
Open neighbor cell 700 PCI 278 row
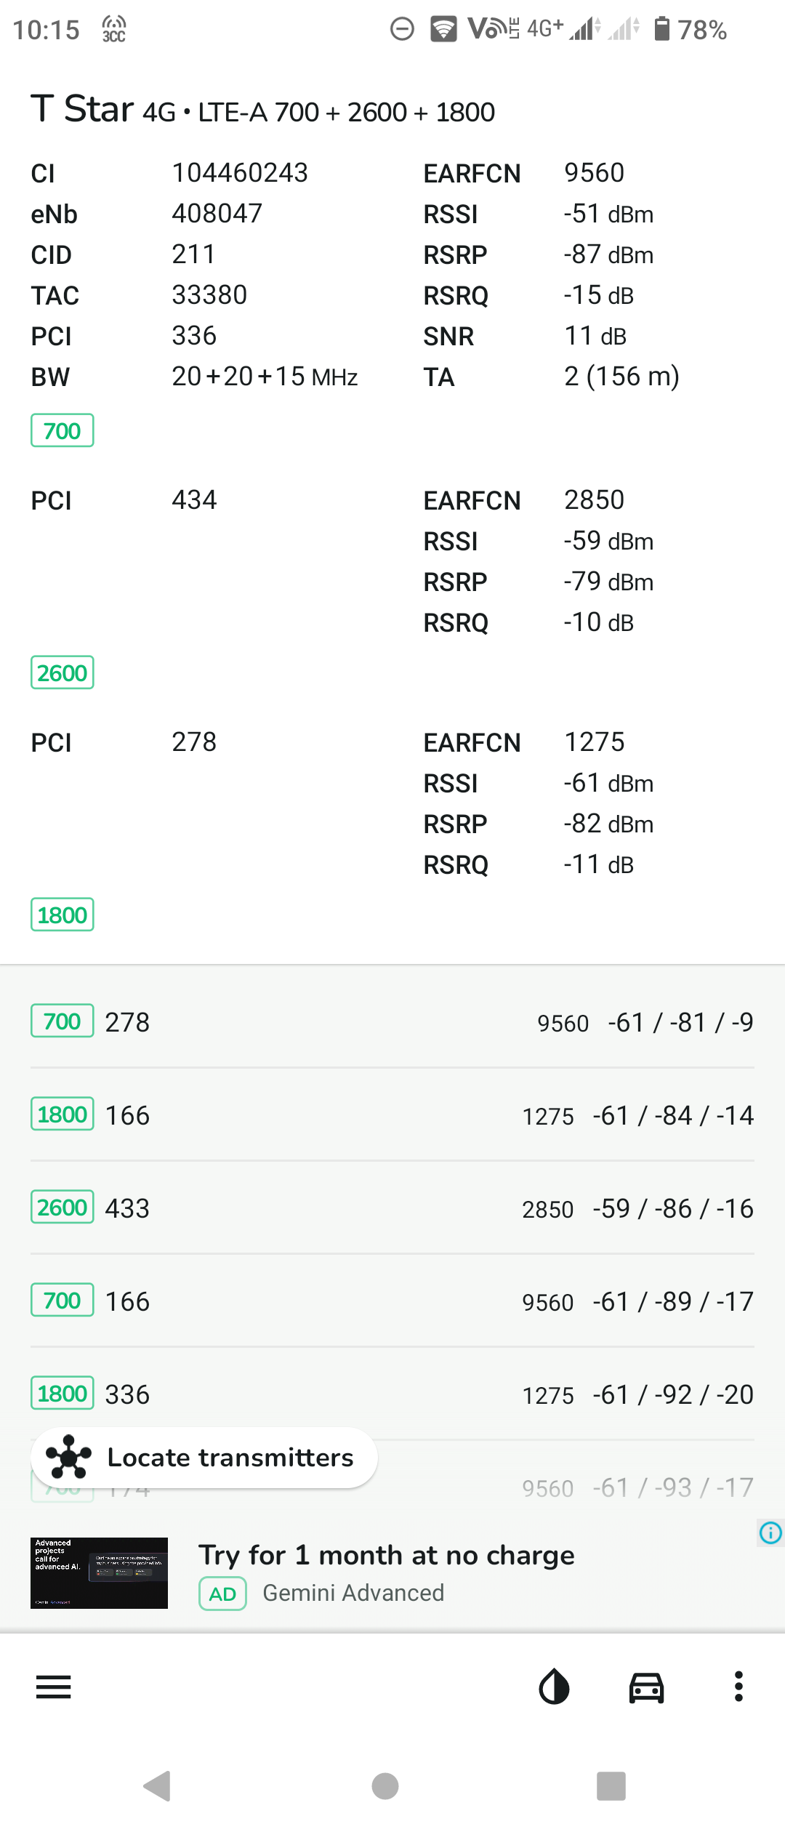[392, 1021]
